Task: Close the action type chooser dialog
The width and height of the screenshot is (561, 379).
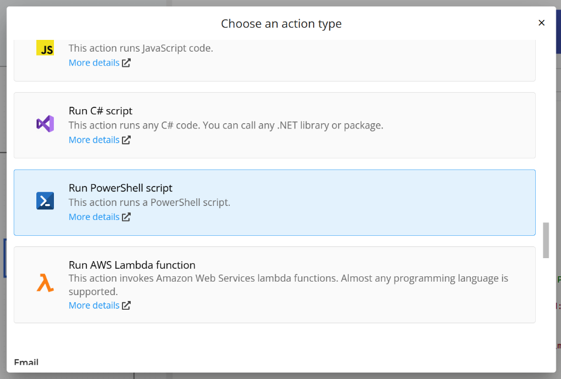Action: (x=541, y=23)
